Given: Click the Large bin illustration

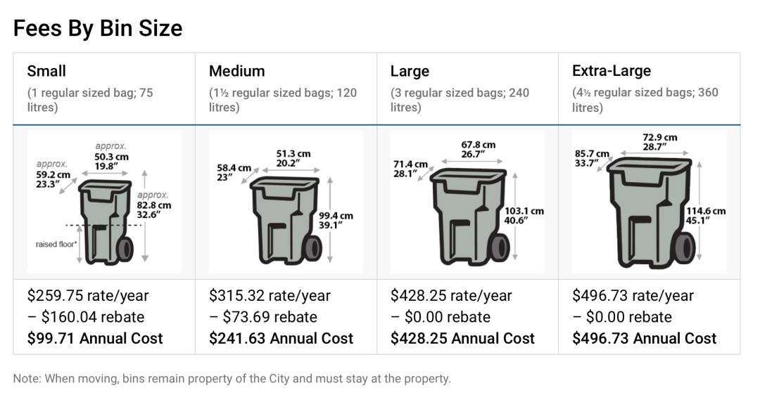Looking at the screenshot, I should (468, 202).
